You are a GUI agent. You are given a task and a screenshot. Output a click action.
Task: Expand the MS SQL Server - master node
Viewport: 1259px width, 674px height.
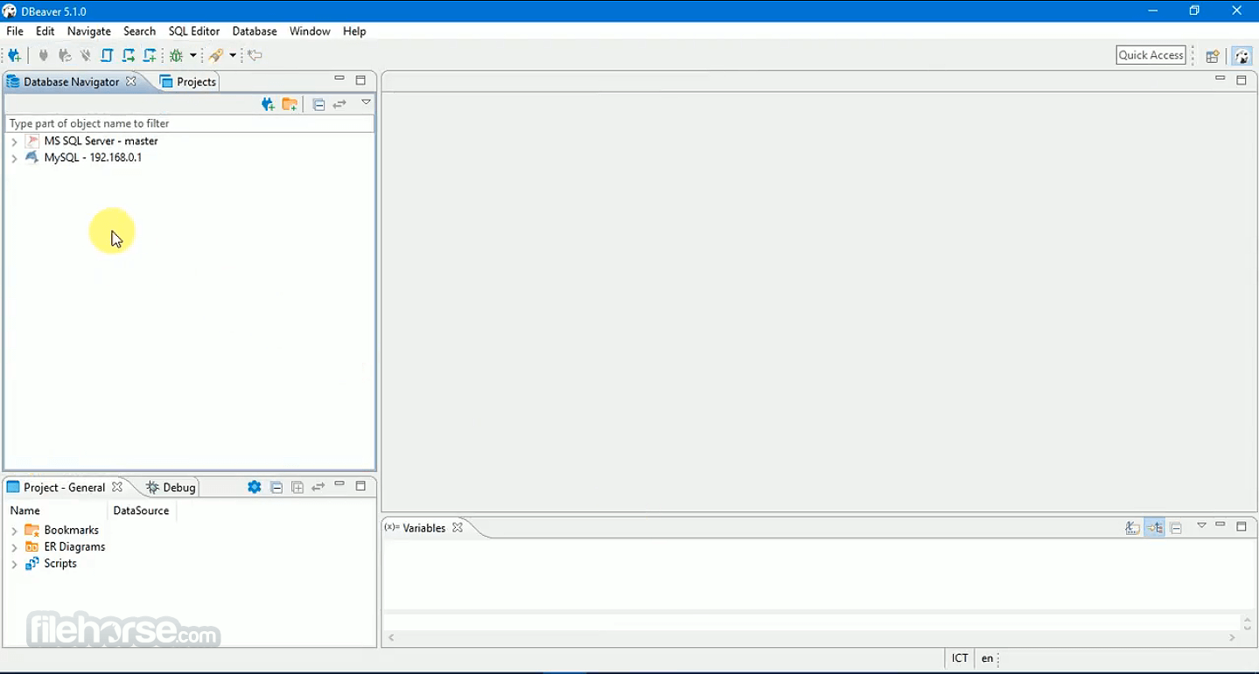14,142
